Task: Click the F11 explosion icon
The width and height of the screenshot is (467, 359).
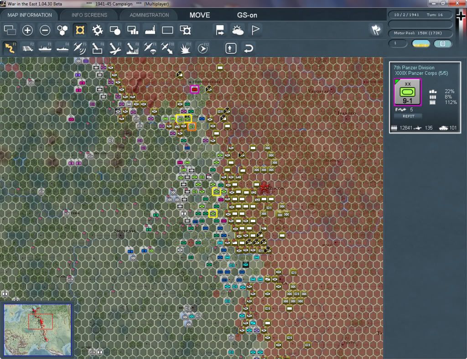Action: coord(185,48)
